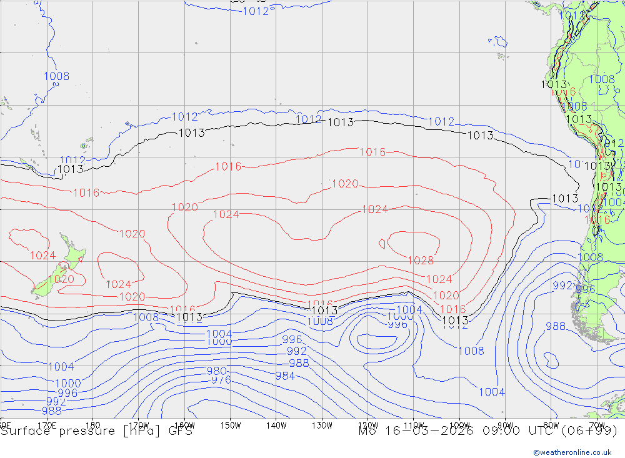The image size is (625, 458).
Task: Click the 170W longitude label
Action: tap(139, 426)
